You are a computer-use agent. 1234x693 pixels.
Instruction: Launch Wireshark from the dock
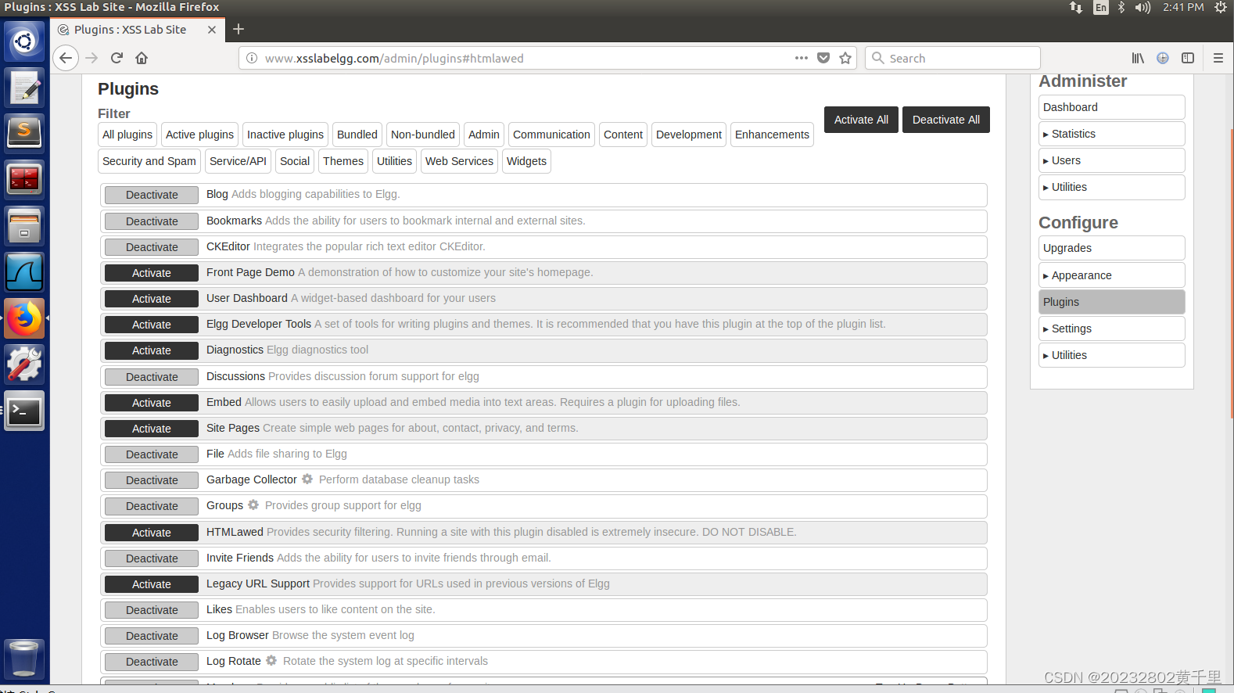click(x=24, y=271)
